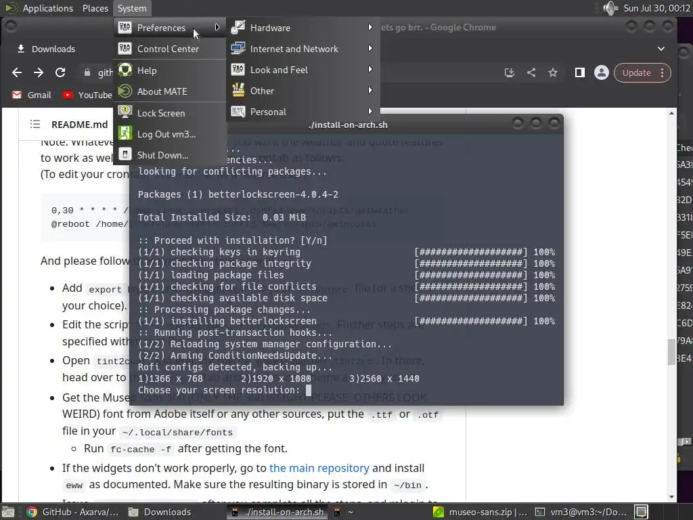Click the Log Out running-man icon
This screenshot has height=520, width=693.
click(125, 133)
